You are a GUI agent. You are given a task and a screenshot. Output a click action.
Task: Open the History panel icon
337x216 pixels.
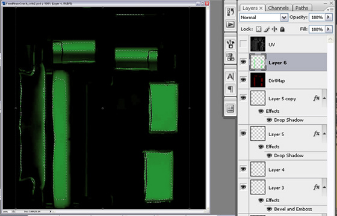click(x=230, y=12)
